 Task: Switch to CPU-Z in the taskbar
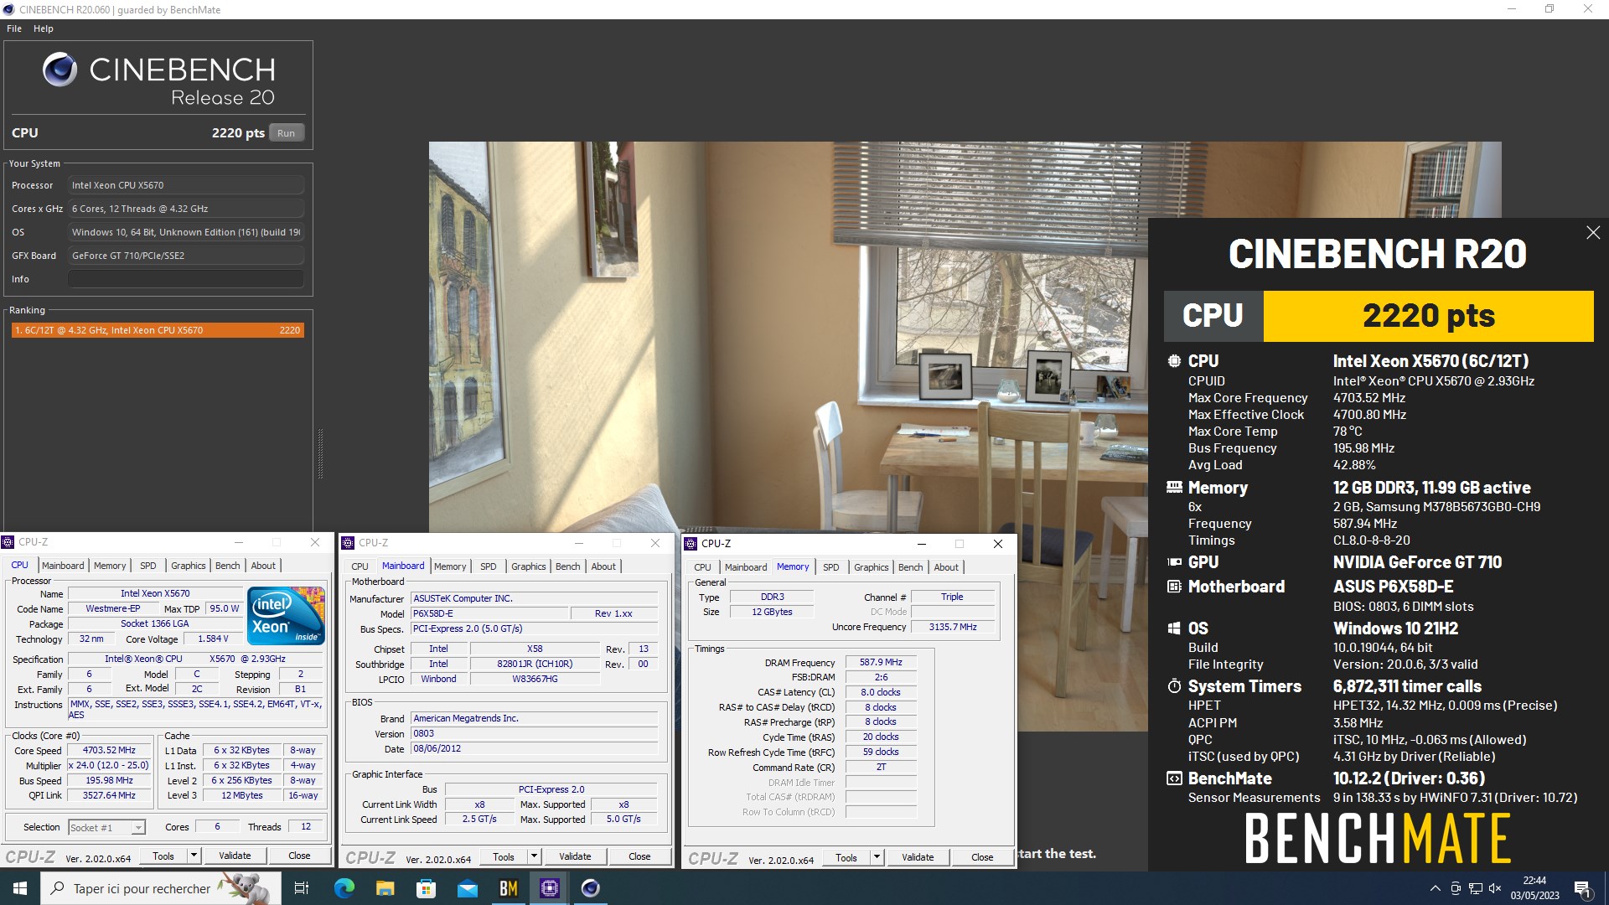(549, 888)
